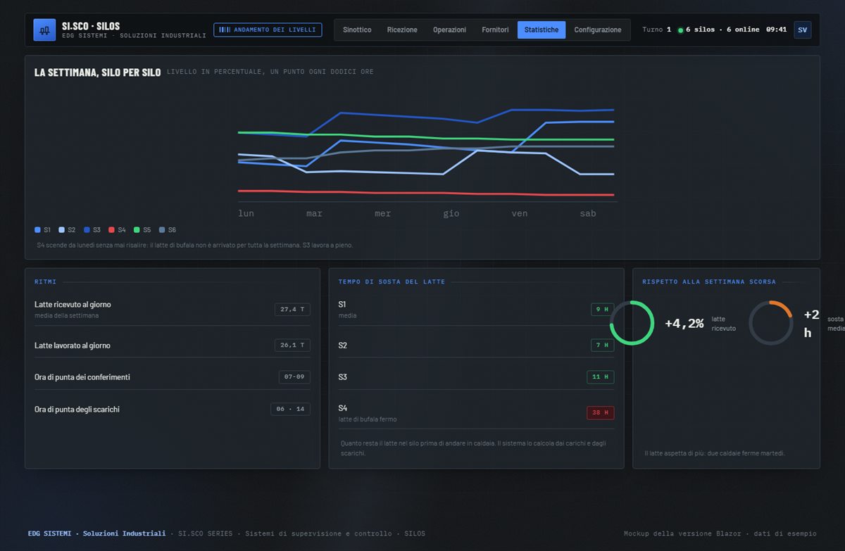Toggle the S6 legend color swatch
This screenshot has height=551, width=845.
pyautogui.click(x=162, y=230)
